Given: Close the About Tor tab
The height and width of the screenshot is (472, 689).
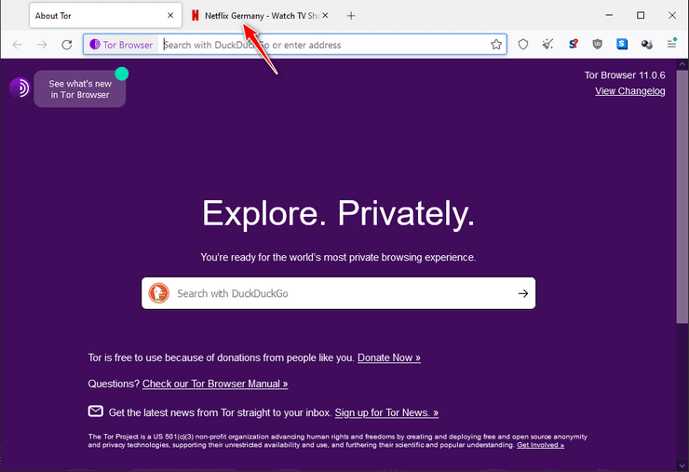Looking at the screenshot, I should point(170,16).
